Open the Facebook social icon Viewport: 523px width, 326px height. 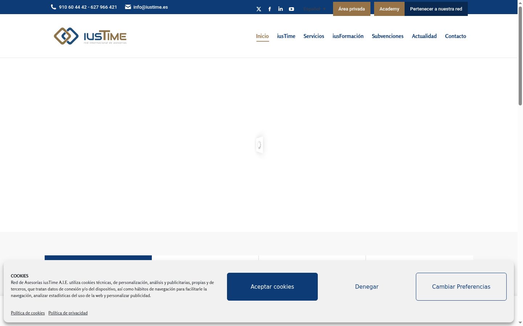269,9
